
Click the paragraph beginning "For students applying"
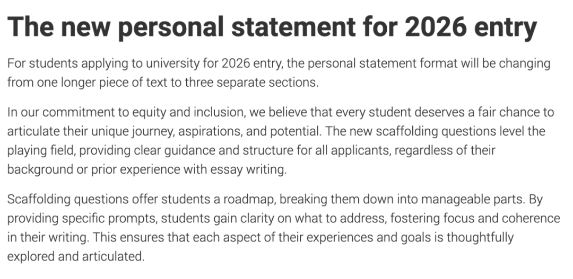pyautogui.click(x=279, y=73)
